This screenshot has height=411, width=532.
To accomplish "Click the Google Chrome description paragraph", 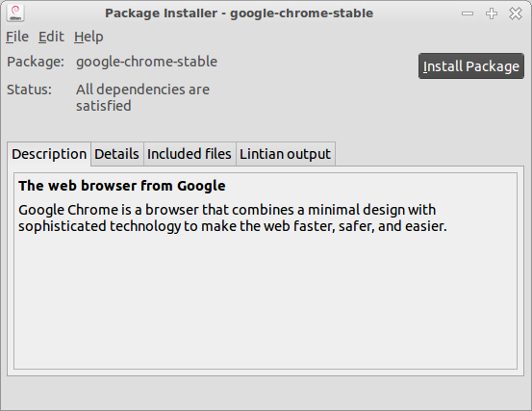I will click(233, 218).
